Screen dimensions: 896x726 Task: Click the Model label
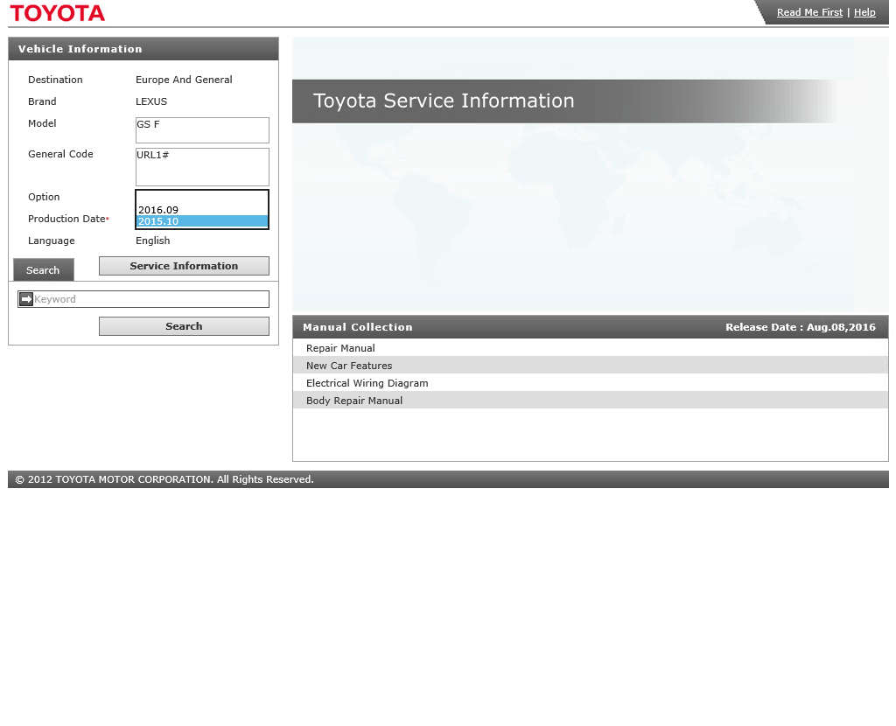point(42,122)
